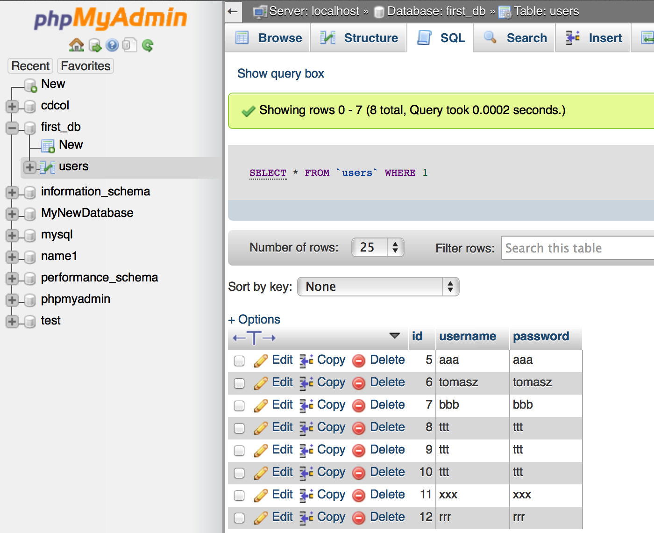Viewport: 654px width, 533px height.
Task: Check the box for row id 10
Action: pyautogui.click(x=239, y=473)
